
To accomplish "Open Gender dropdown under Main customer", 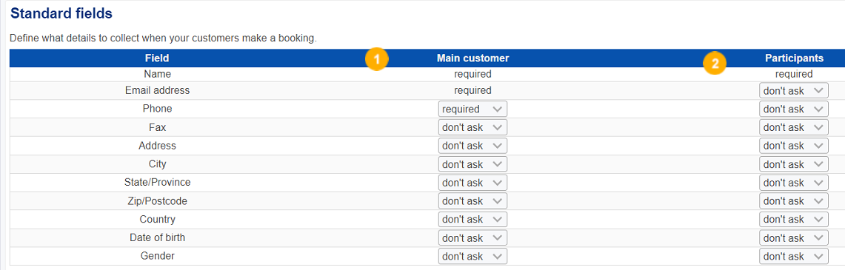I will click(x=472, y=256).
